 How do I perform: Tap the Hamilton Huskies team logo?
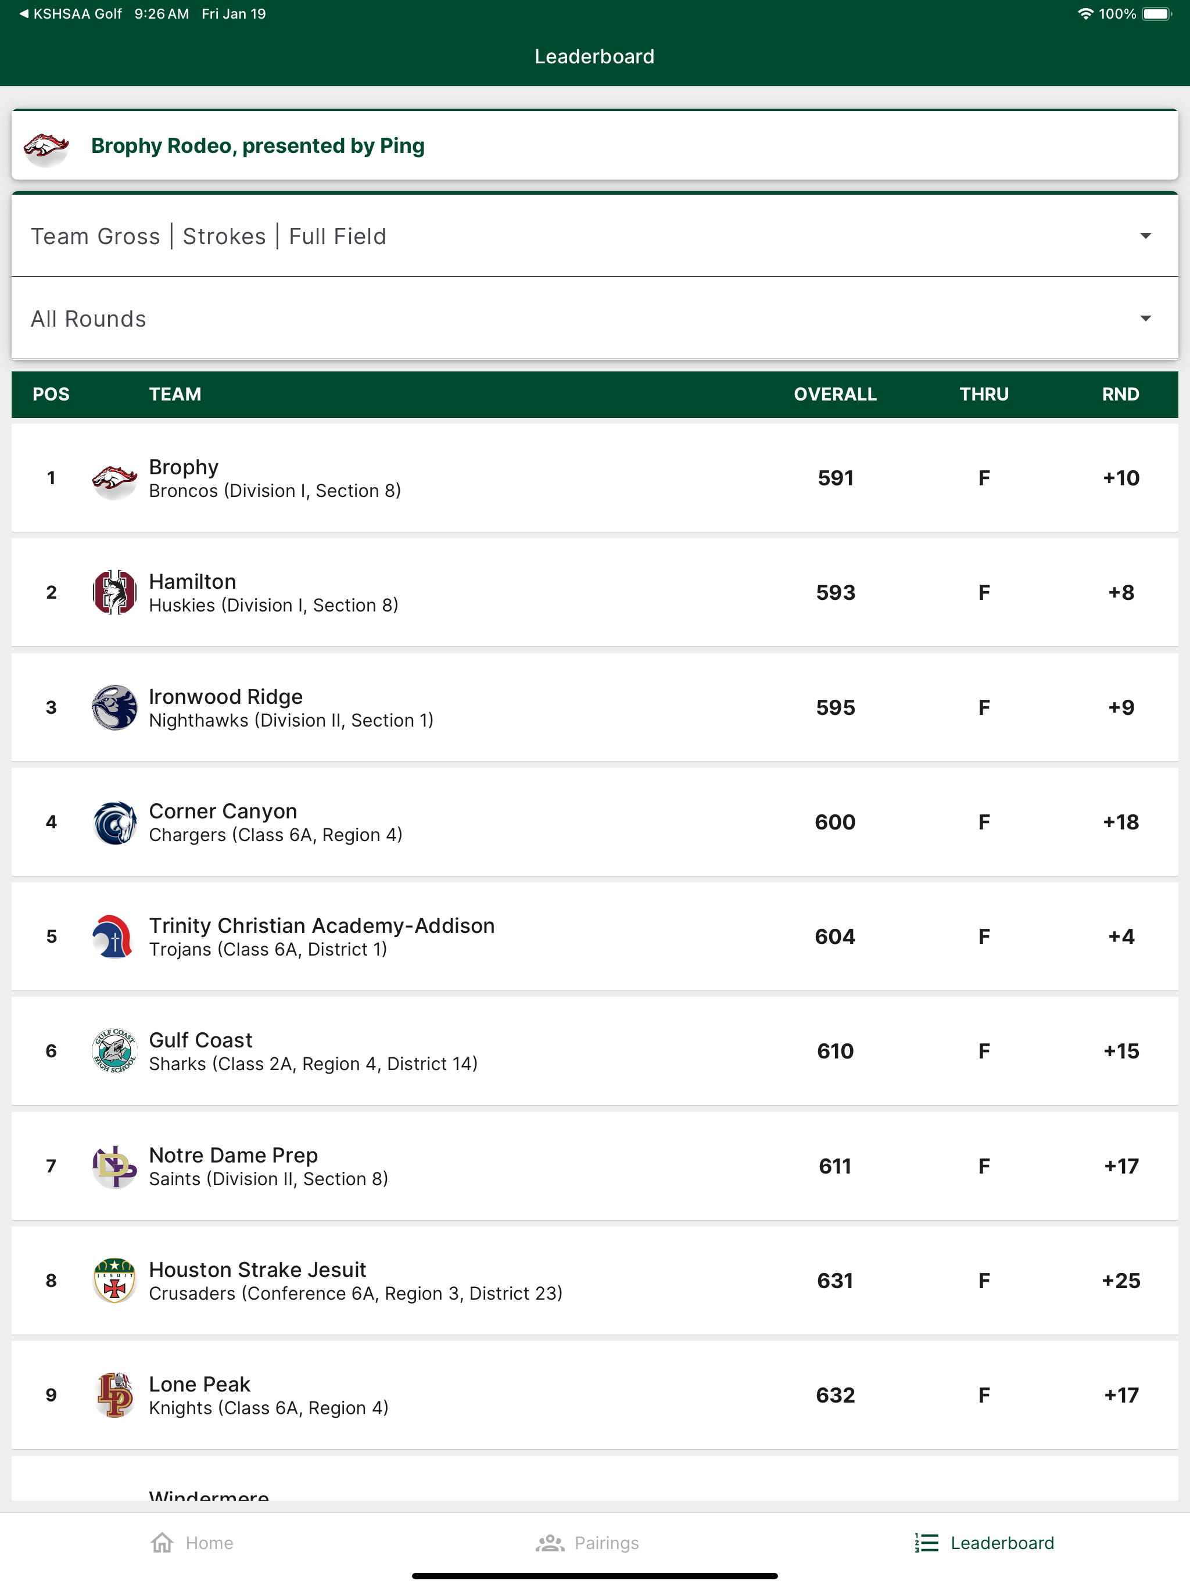pos(114,592)
